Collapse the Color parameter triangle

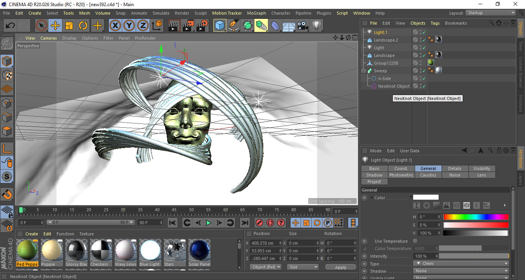[x=372, y=198]
